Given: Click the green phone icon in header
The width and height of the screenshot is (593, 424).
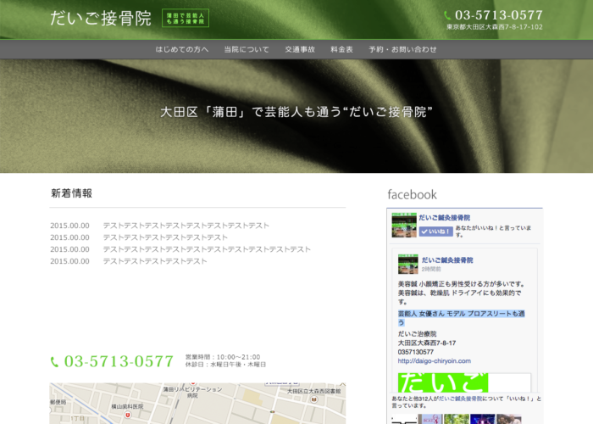Looking at the screenshot, I should (x=447, y=15).
